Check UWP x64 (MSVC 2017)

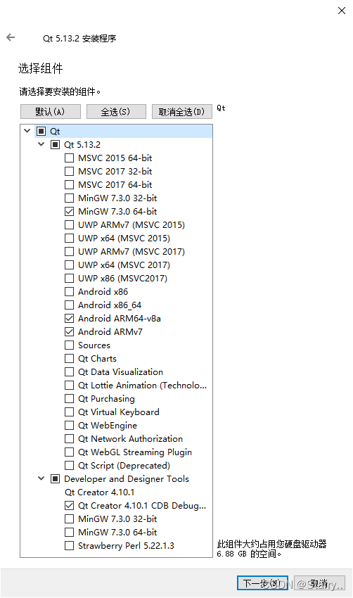pos(69,265)
